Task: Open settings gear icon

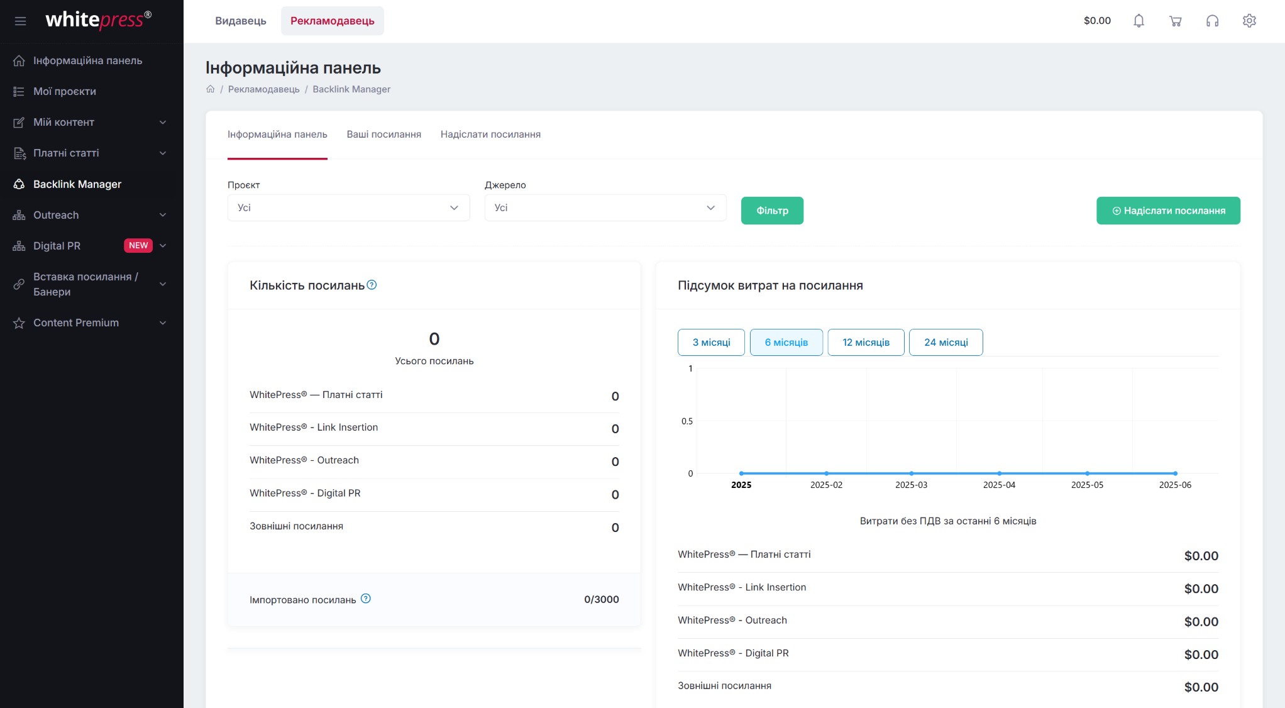Action: pyautogui.click(x=1249, y=21)
